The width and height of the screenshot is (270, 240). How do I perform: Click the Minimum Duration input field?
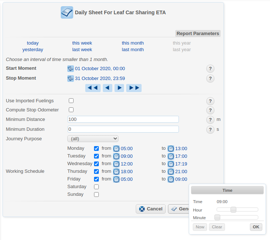point(123,129)
